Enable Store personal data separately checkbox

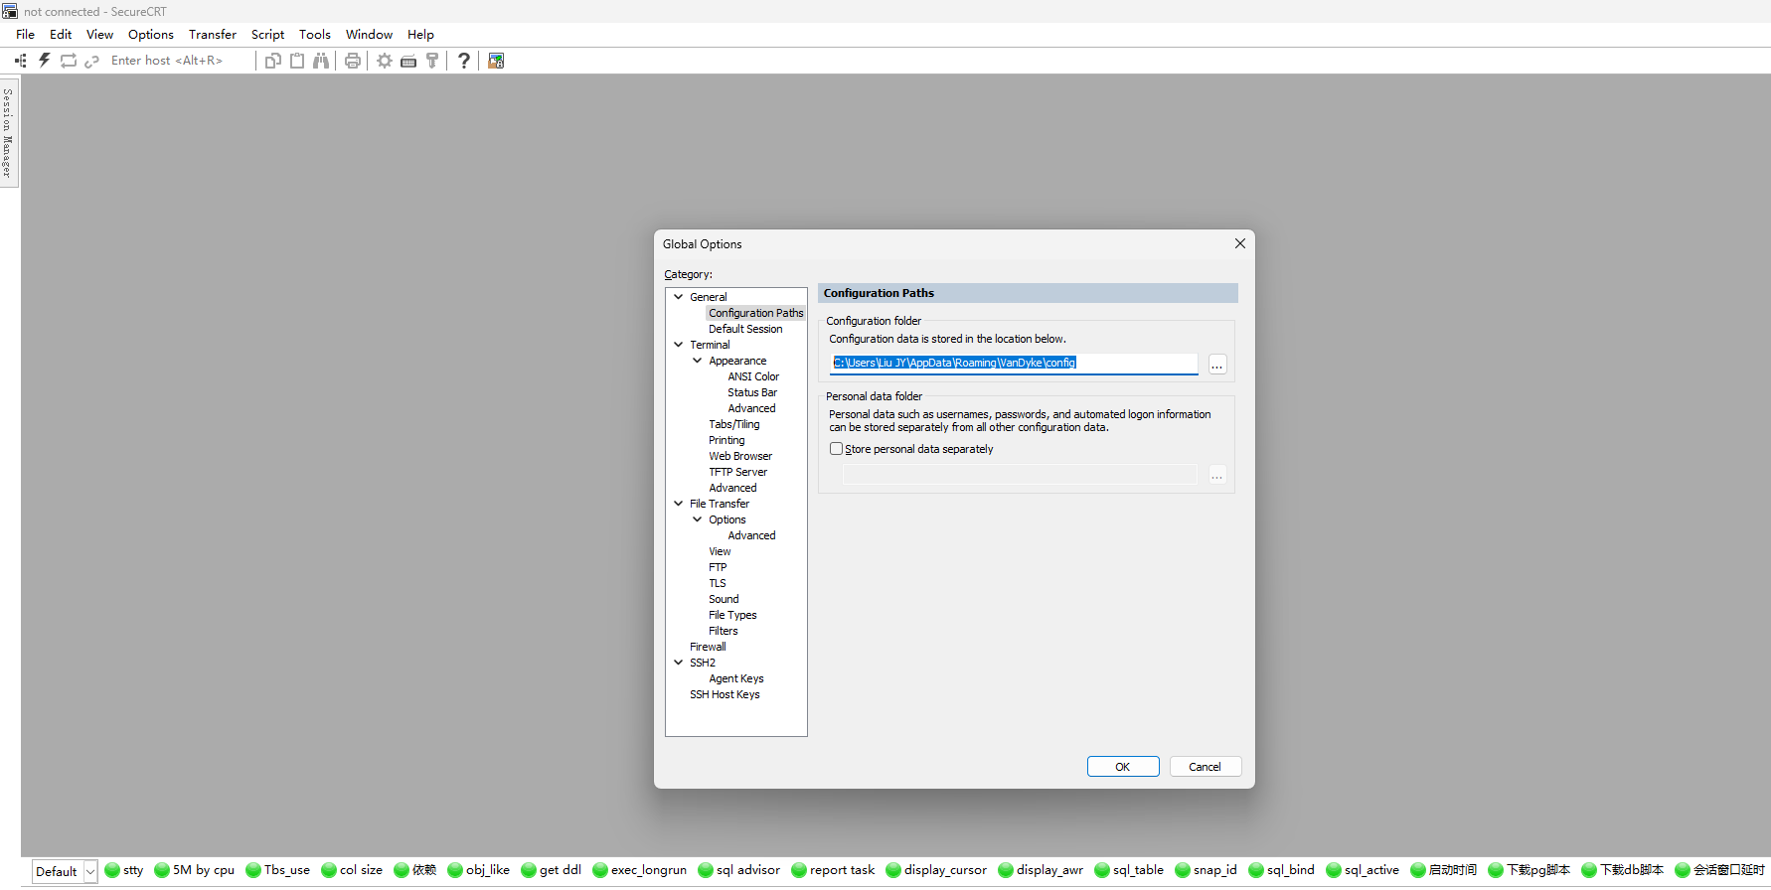coord(836,449)
